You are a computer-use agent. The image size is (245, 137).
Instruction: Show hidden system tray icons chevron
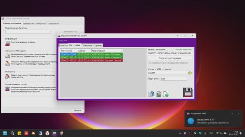coord(180,133)
